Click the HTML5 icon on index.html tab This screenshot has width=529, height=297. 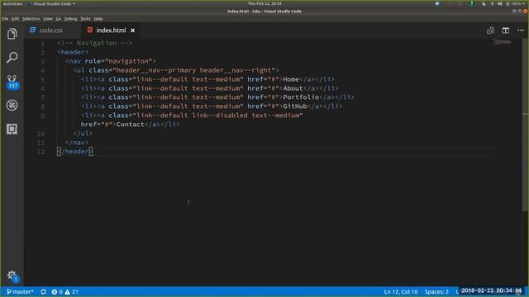point(90,30)
